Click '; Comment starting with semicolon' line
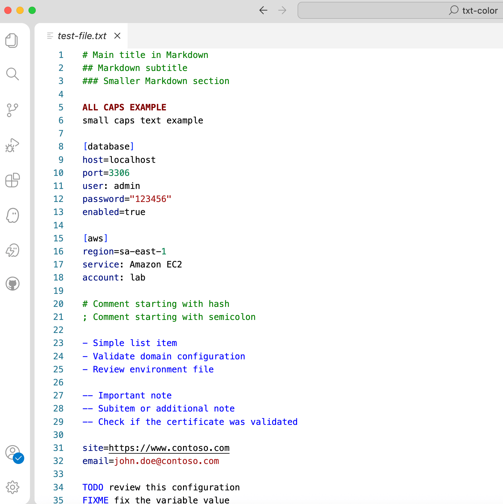The height and width of the screenshot is (504, 503). 169,317
